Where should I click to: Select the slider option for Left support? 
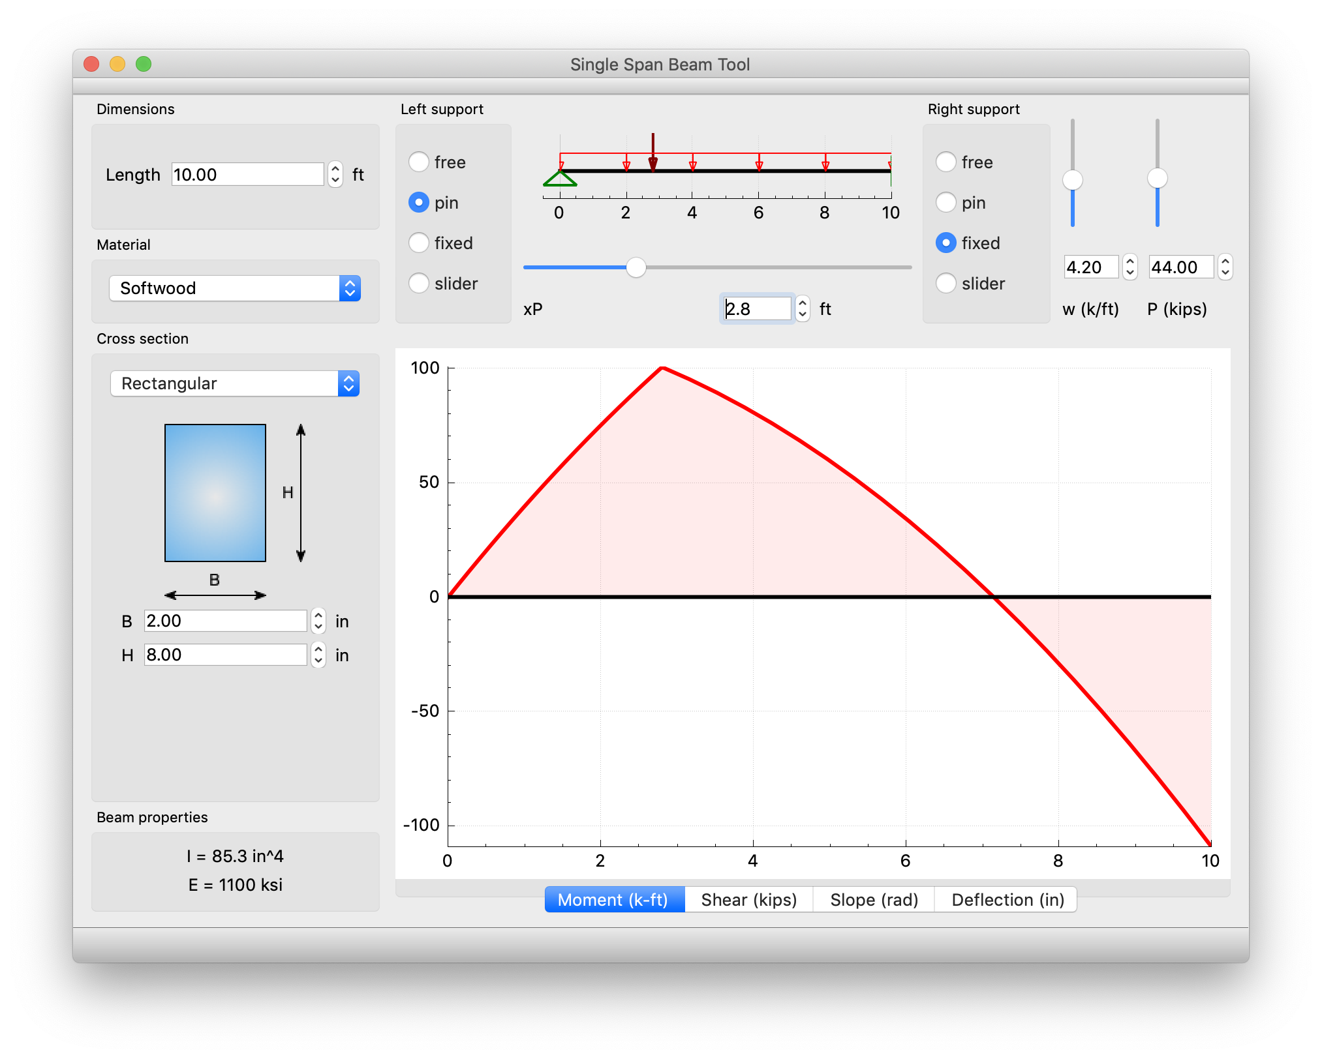click(x=419, y=283)
